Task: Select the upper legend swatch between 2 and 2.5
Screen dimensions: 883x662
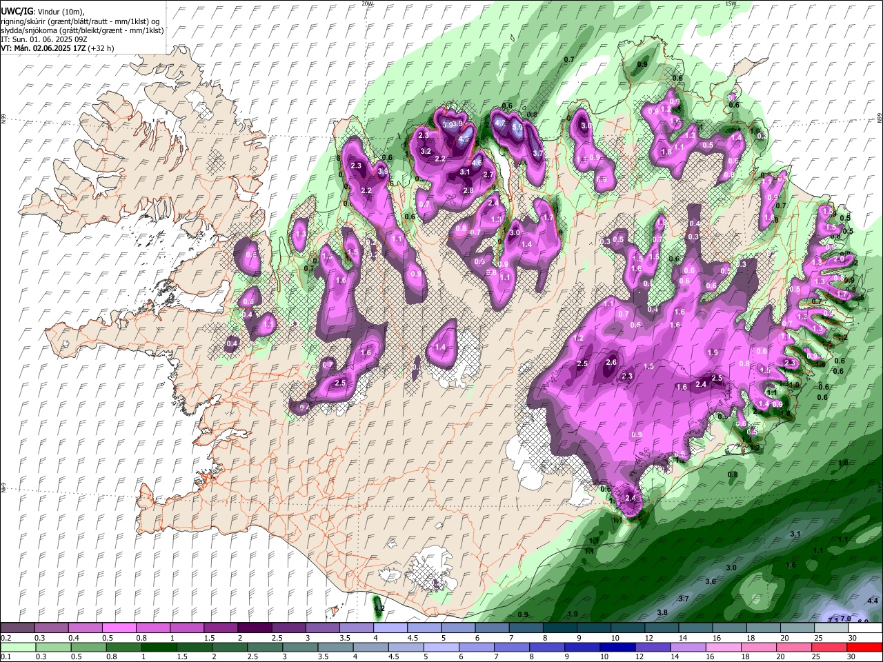Action: tap(255, 628)
